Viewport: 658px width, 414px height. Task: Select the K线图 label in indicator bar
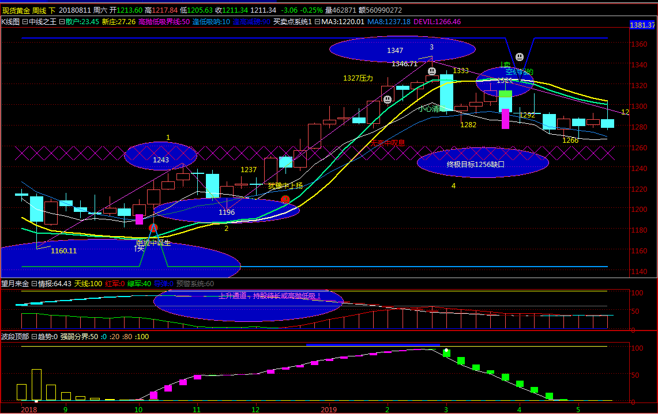click(10, 22)
